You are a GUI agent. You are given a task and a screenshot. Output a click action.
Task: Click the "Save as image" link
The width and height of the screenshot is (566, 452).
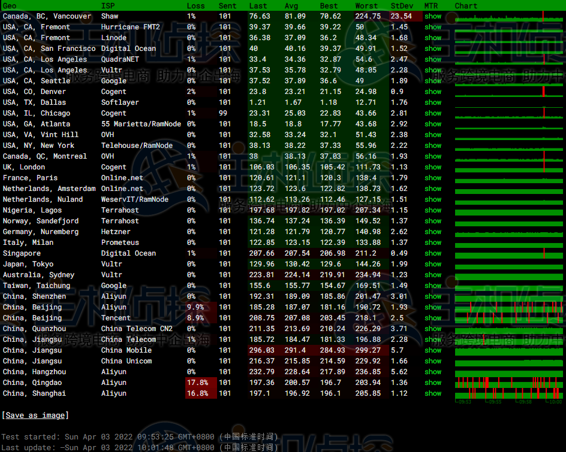[35, 415]
